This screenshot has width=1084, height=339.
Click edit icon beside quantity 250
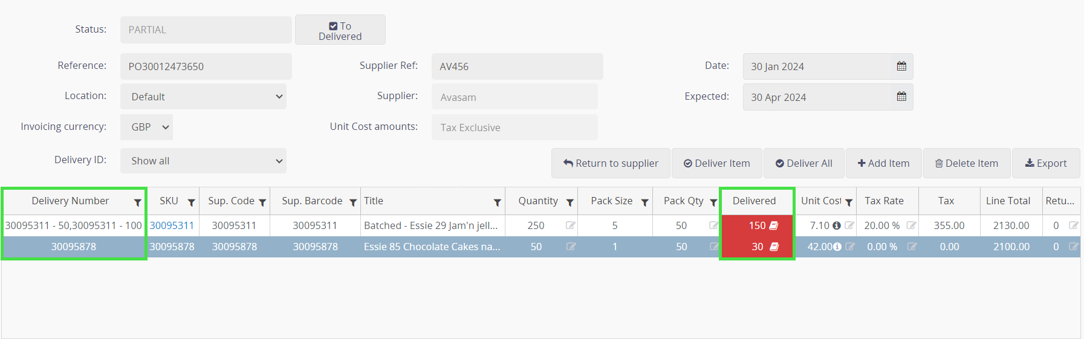[570, 225]
